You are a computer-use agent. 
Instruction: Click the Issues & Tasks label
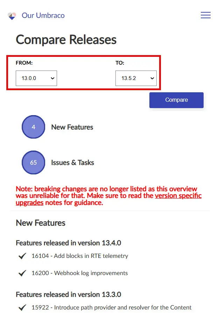click(72, 162)
